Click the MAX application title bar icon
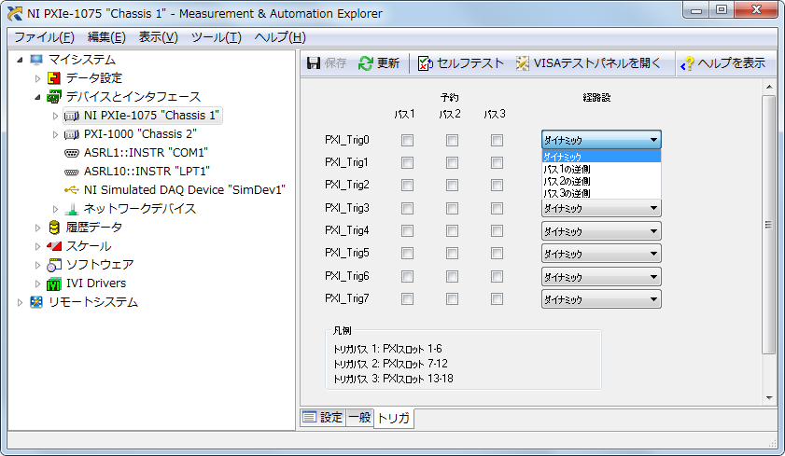 pyautogui.click(x=15, y=13)
